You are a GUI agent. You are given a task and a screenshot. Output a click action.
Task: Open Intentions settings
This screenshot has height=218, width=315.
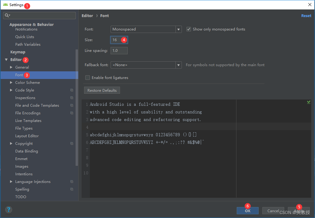[24, 174]
